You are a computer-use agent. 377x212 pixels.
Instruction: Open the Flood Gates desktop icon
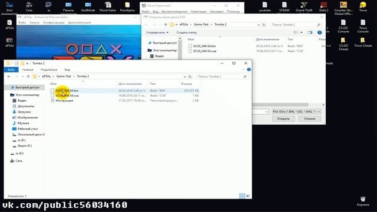(x=108, y=6)
